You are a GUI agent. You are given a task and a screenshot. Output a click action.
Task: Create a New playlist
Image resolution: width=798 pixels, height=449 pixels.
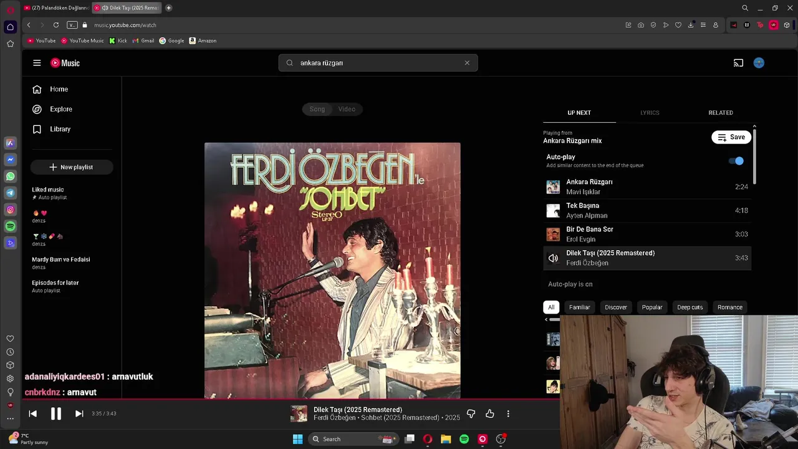(x=72, y=167)
